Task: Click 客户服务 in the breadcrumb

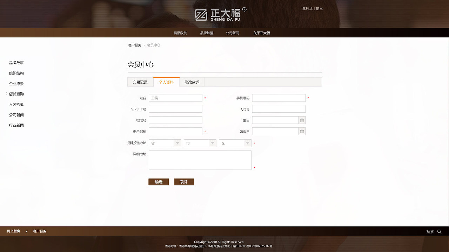Action: [x=134, y=45]
